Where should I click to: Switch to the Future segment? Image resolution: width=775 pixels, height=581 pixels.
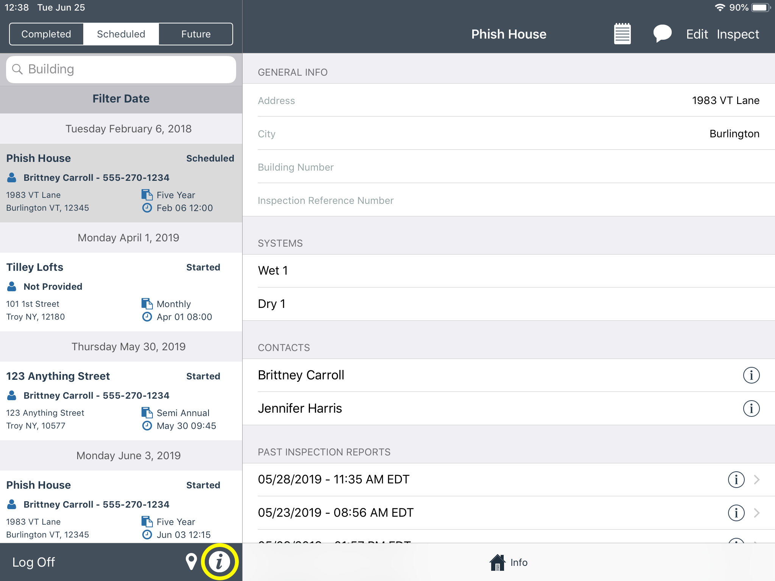[x=196, y=34]
